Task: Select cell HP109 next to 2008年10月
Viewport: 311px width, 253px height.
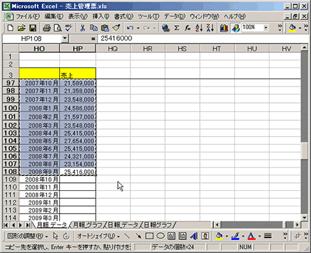Action: point(78,180)
